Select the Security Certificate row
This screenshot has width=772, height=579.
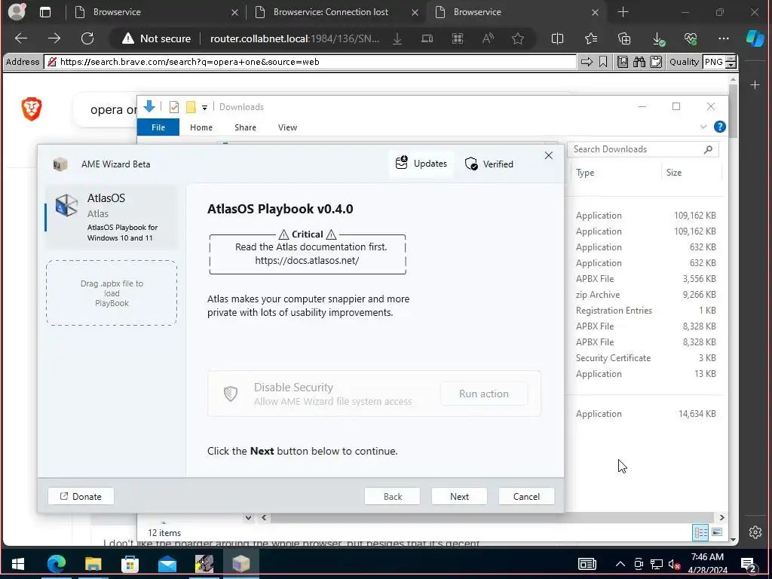pyautogui.click(x=646, y=358)
